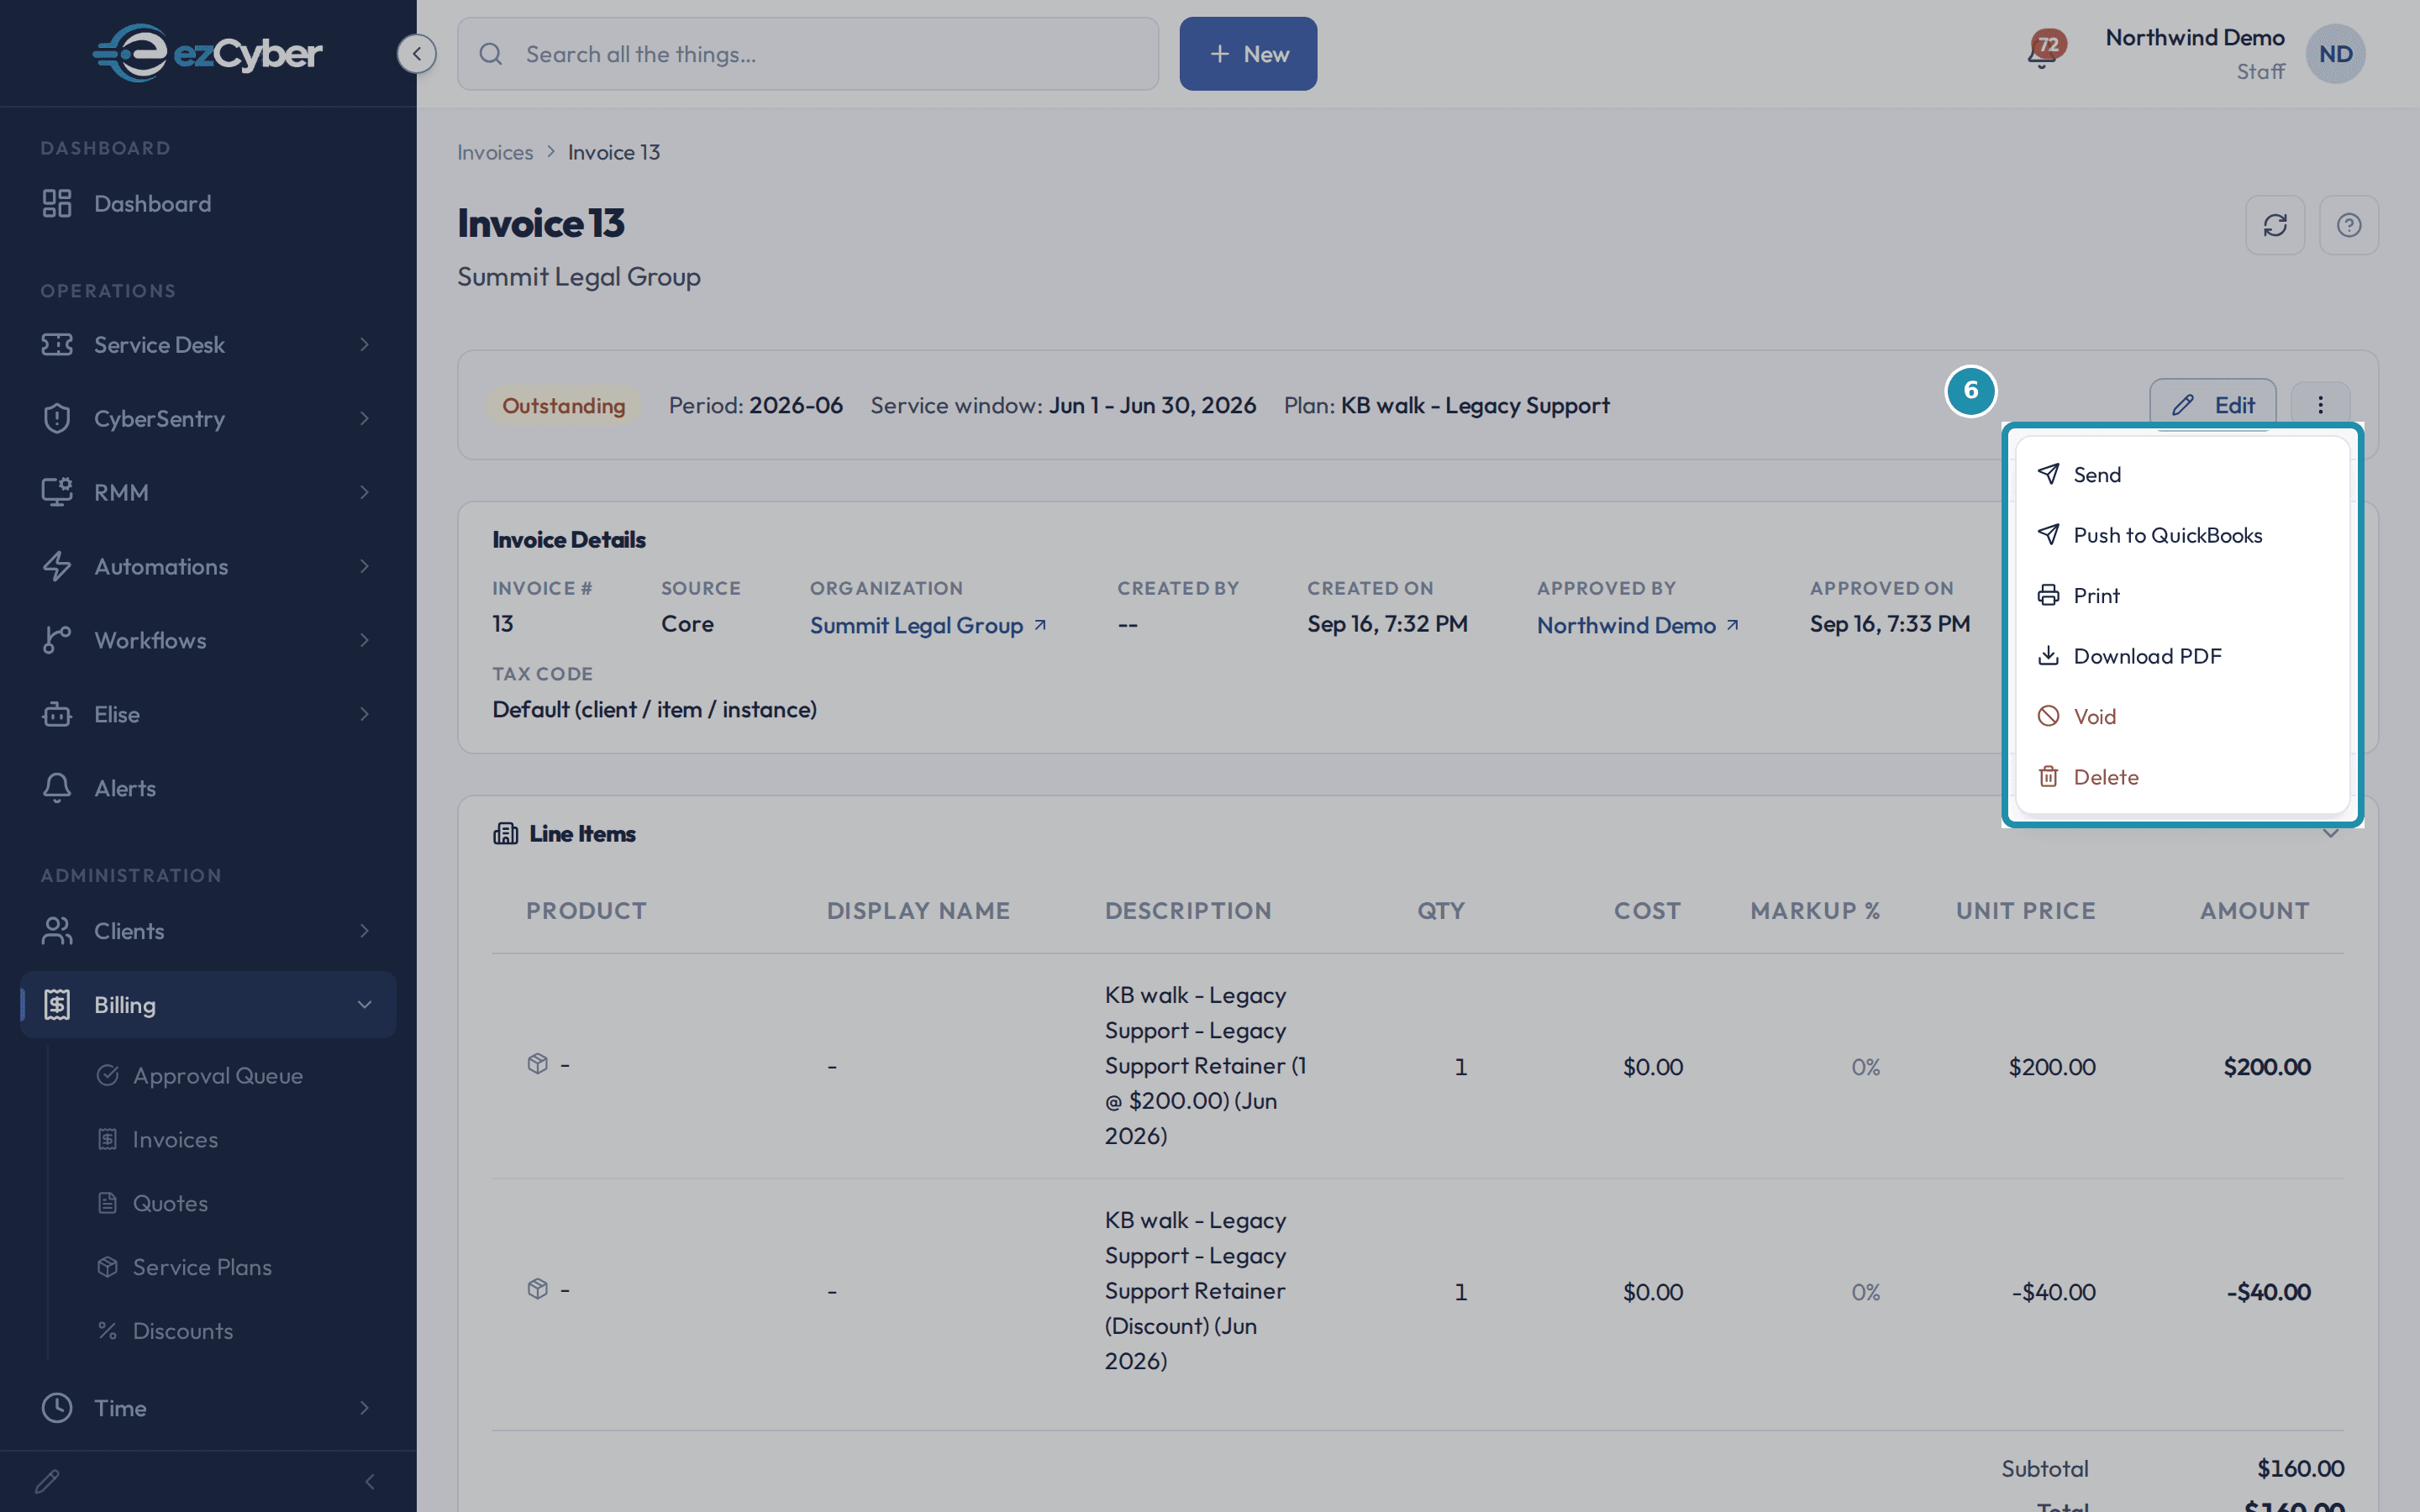Click the product box icon in the -$40.00 row
Screen dimensions: 2420x1512
[x=538, y=1289]
